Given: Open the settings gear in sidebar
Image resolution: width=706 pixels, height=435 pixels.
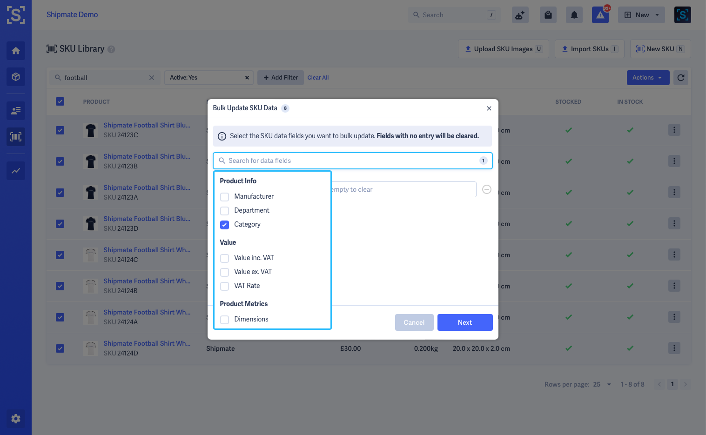Looking at the screenshot, I should (x=16, y=419).
